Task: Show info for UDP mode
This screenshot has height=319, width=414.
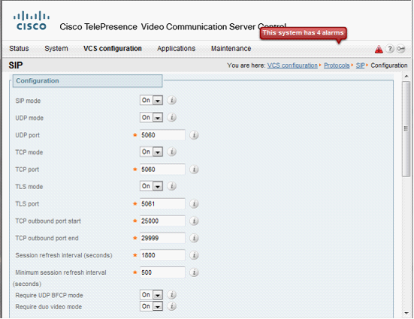Action: (x=171, y=117)
